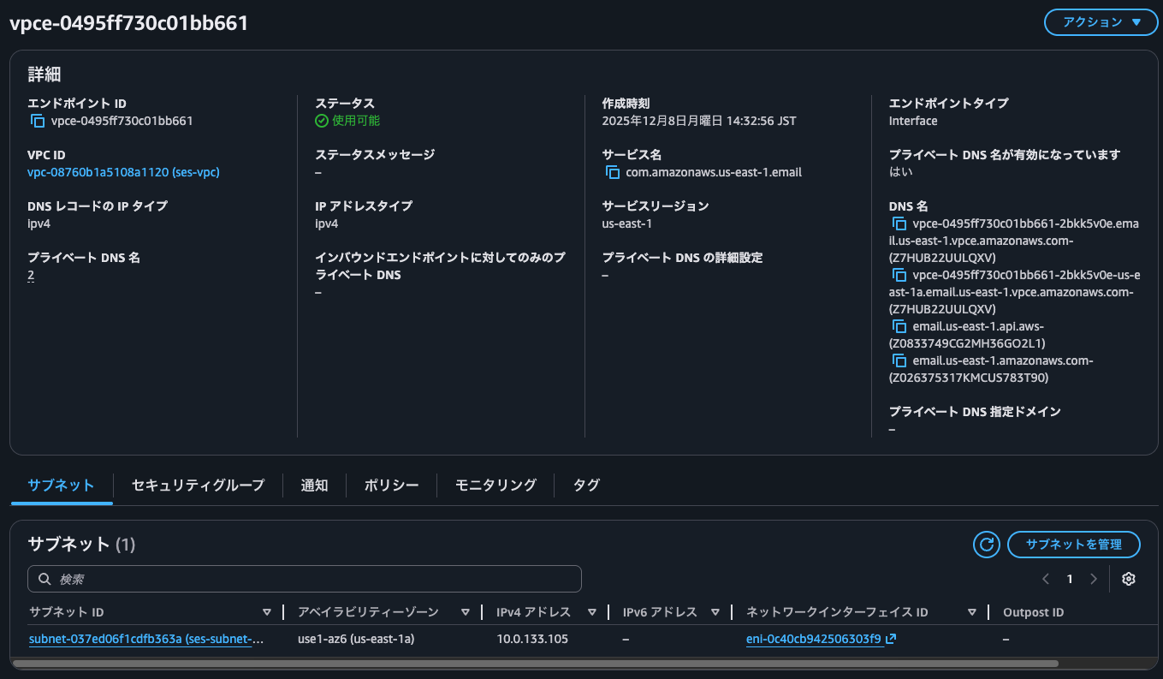Switch to the セキュリティグループ tab

(197, 485)
